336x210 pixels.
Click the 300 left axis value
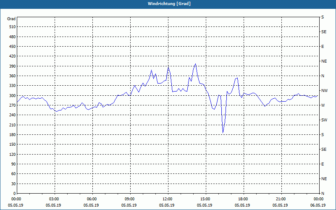point(13,96)
